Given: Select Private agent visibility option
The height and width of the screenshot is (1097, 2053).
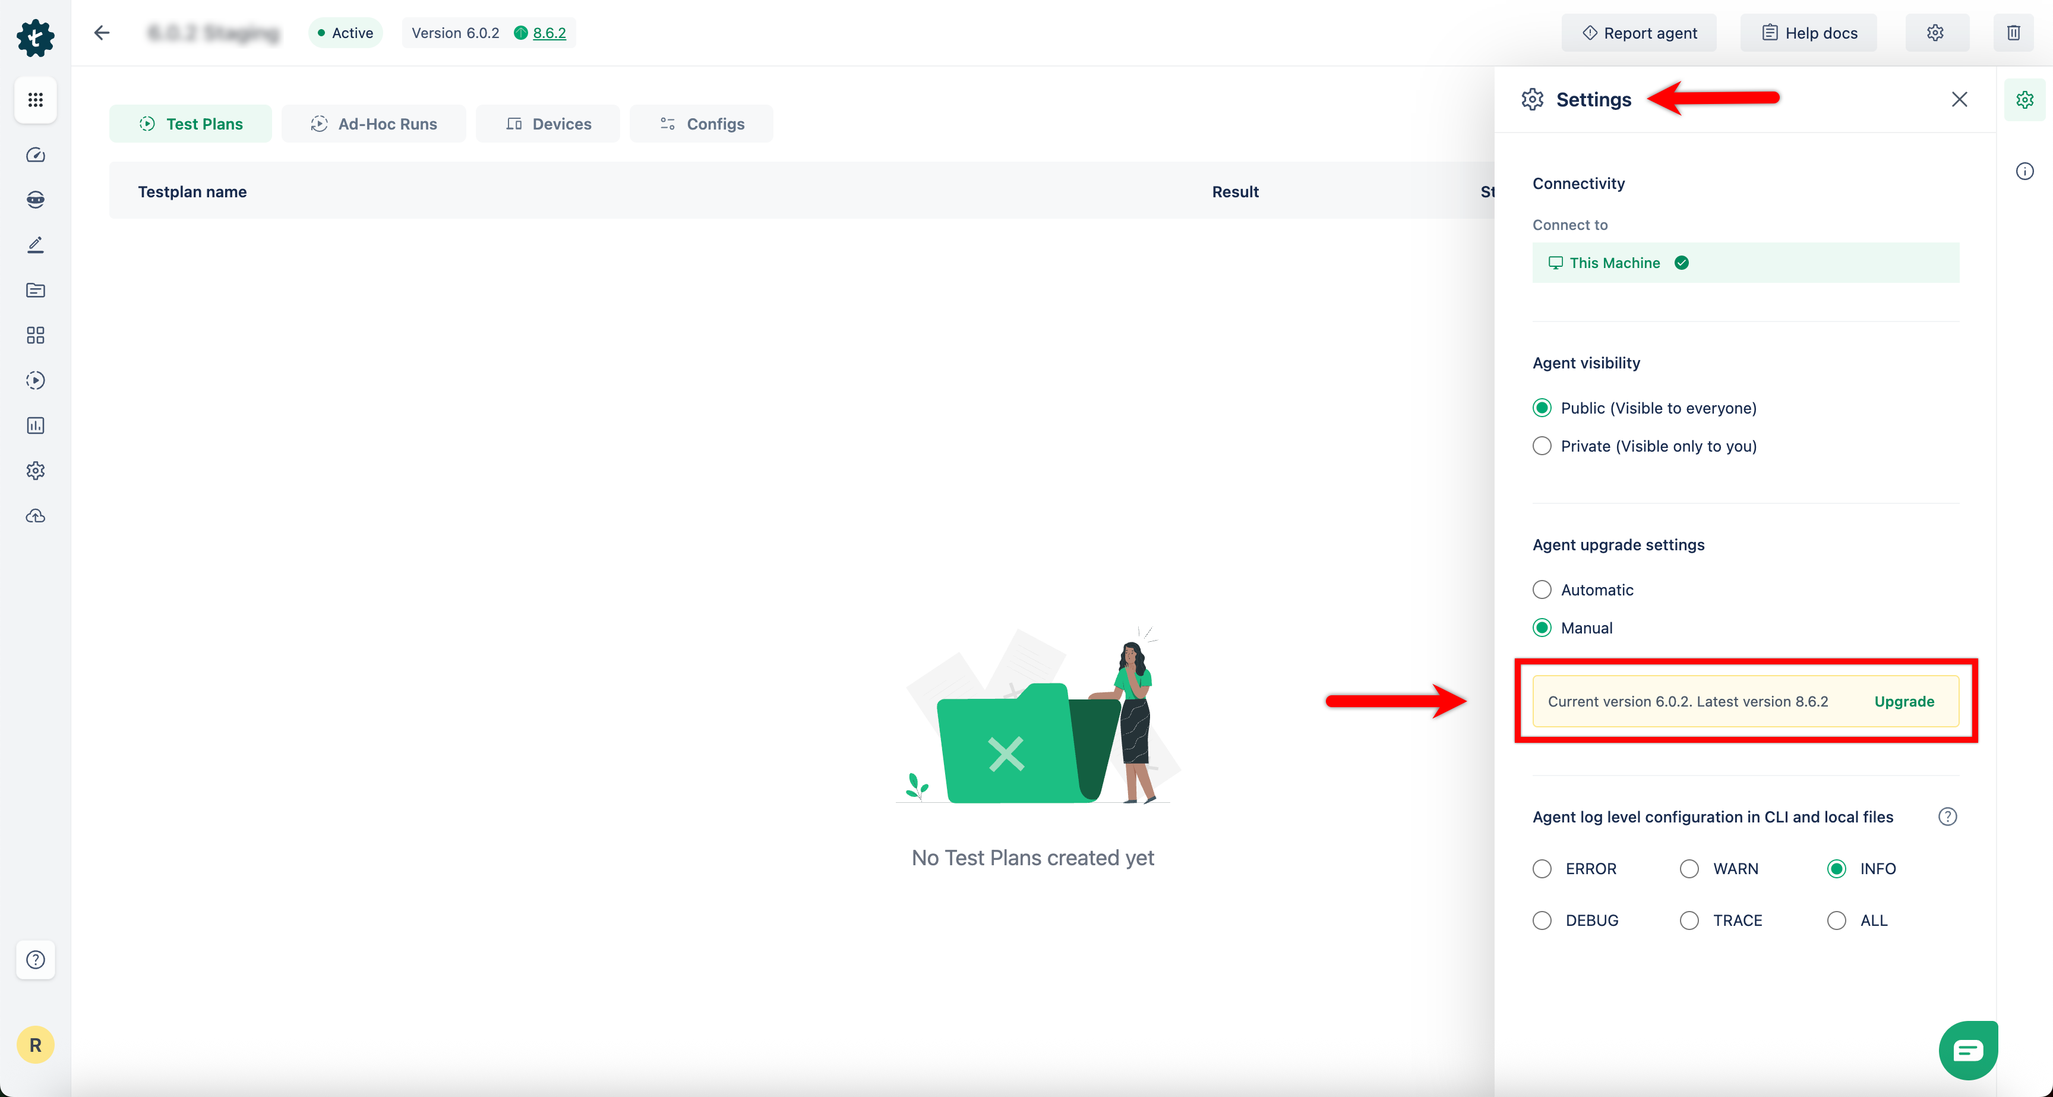Looking at the screenshot, I should pyautogui.click(x=1542, y=446).
